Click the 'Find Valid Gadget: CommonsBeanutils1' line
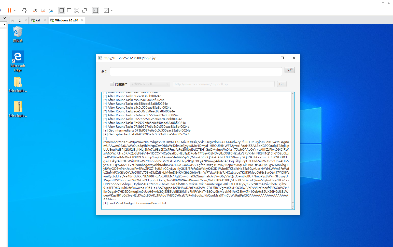The height and width of the screenshot is (247, 393). [135, 203]
